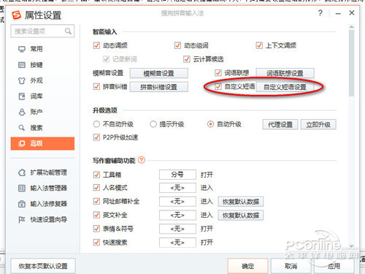Click the 工具箱 hotkey field showing 分号
365x274 pixels.
pos(177,175)
